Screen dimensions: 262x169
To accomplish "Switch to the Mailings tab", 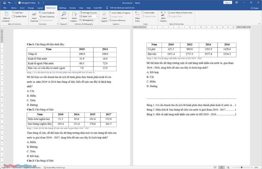I will [x=63, y=7].
